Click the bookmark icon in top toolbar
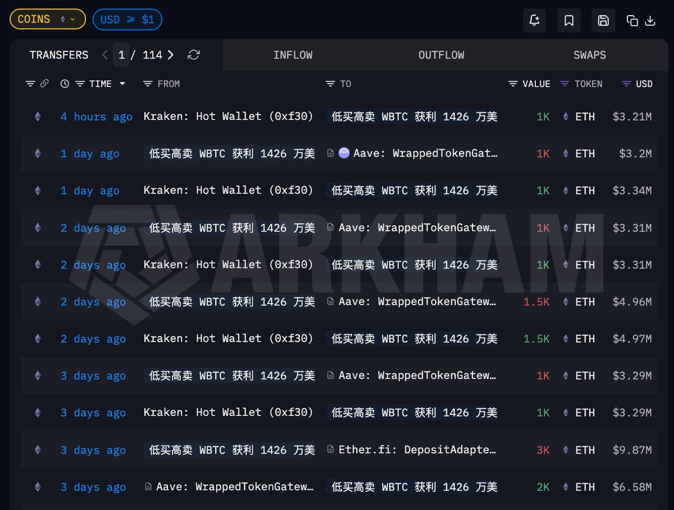This screenshot has height=510, width=674. (569, 20)
